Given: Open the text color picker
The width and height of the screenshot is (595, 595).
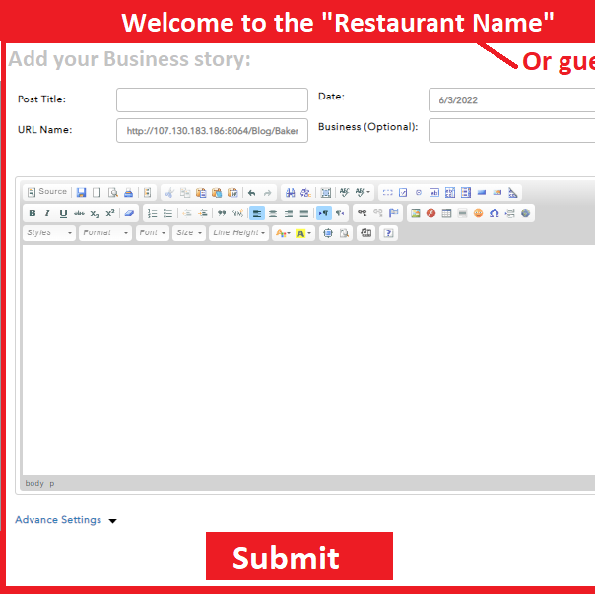Looking at the screenshot, I should (282, 233).
